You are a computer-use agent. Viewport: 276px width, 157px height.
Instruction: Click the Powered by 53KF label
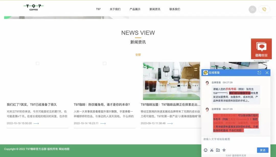click(261, 61)
